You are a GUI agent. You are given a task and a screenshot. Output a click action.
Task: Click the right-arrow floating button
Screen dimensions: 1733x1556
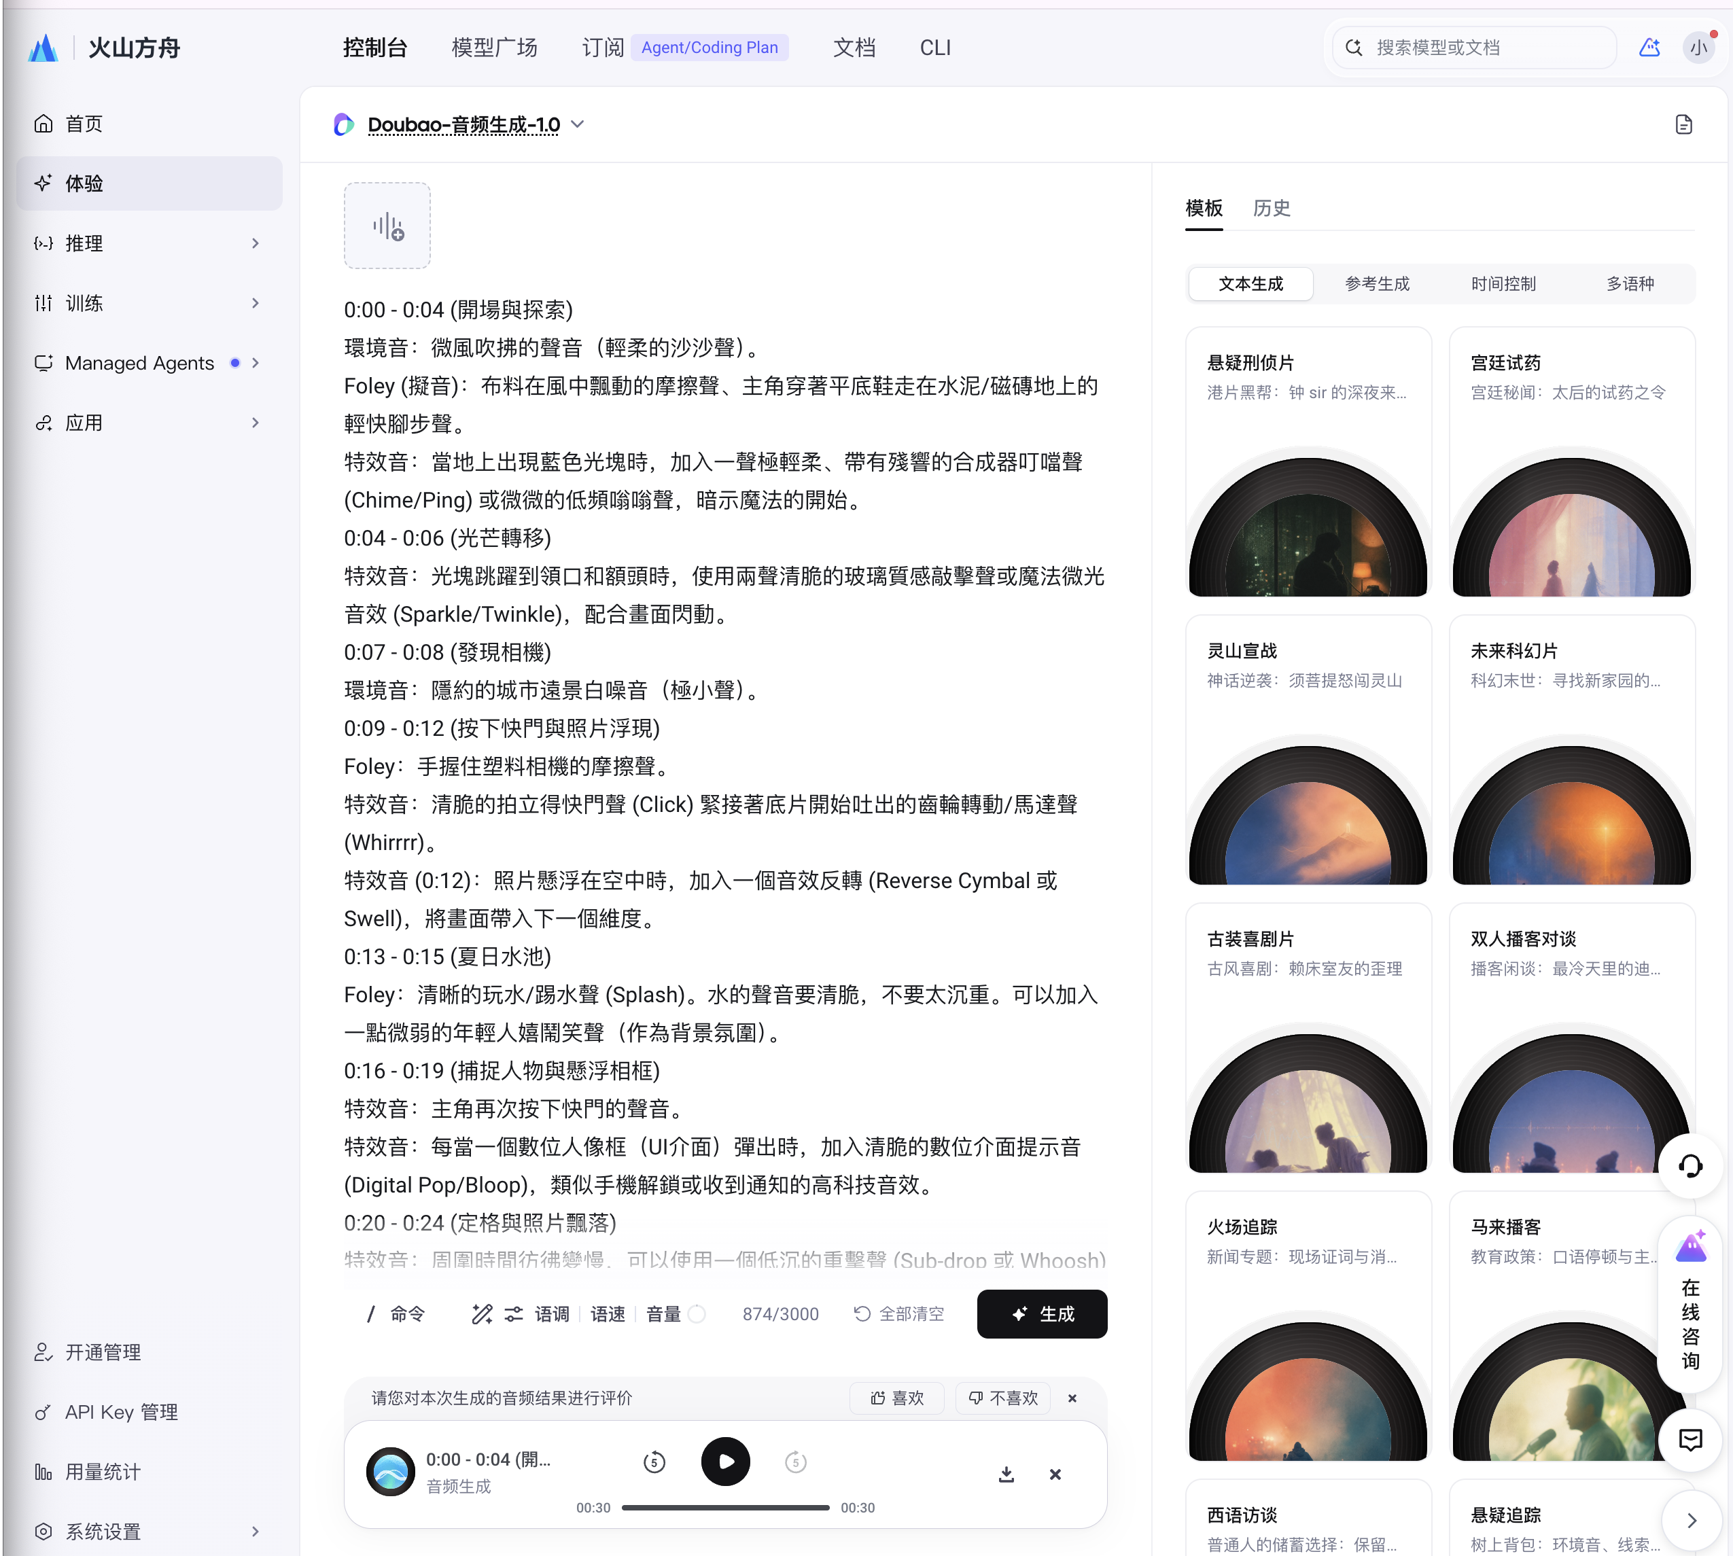[1691, 1520]
